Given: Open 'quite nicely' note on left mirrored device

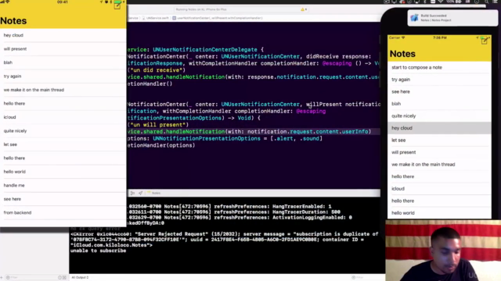Looking at the screenshot, I should point(63,130).
